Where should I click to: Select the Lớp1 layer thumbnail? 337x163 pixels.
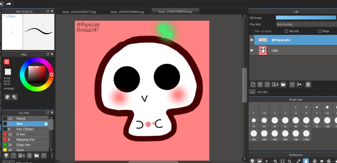point(263,50)
